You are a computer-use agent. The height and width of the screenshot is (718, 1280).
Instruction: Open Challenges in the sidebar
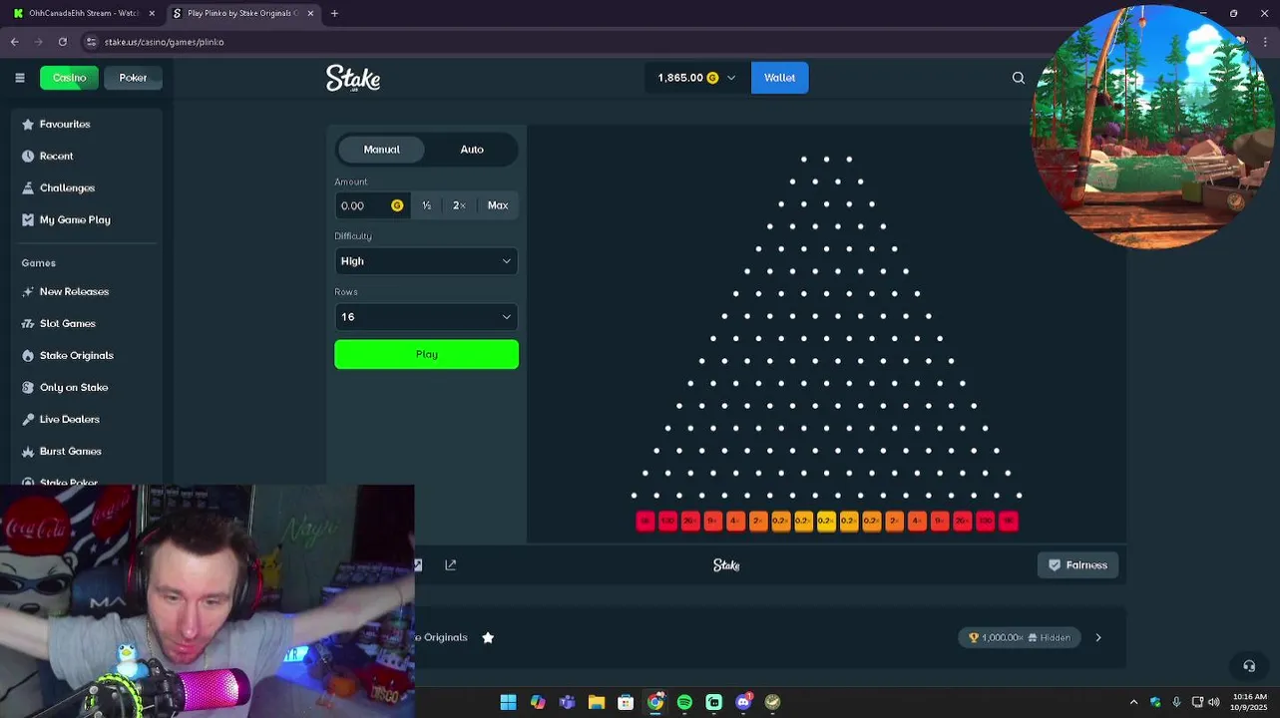[67, 188]
